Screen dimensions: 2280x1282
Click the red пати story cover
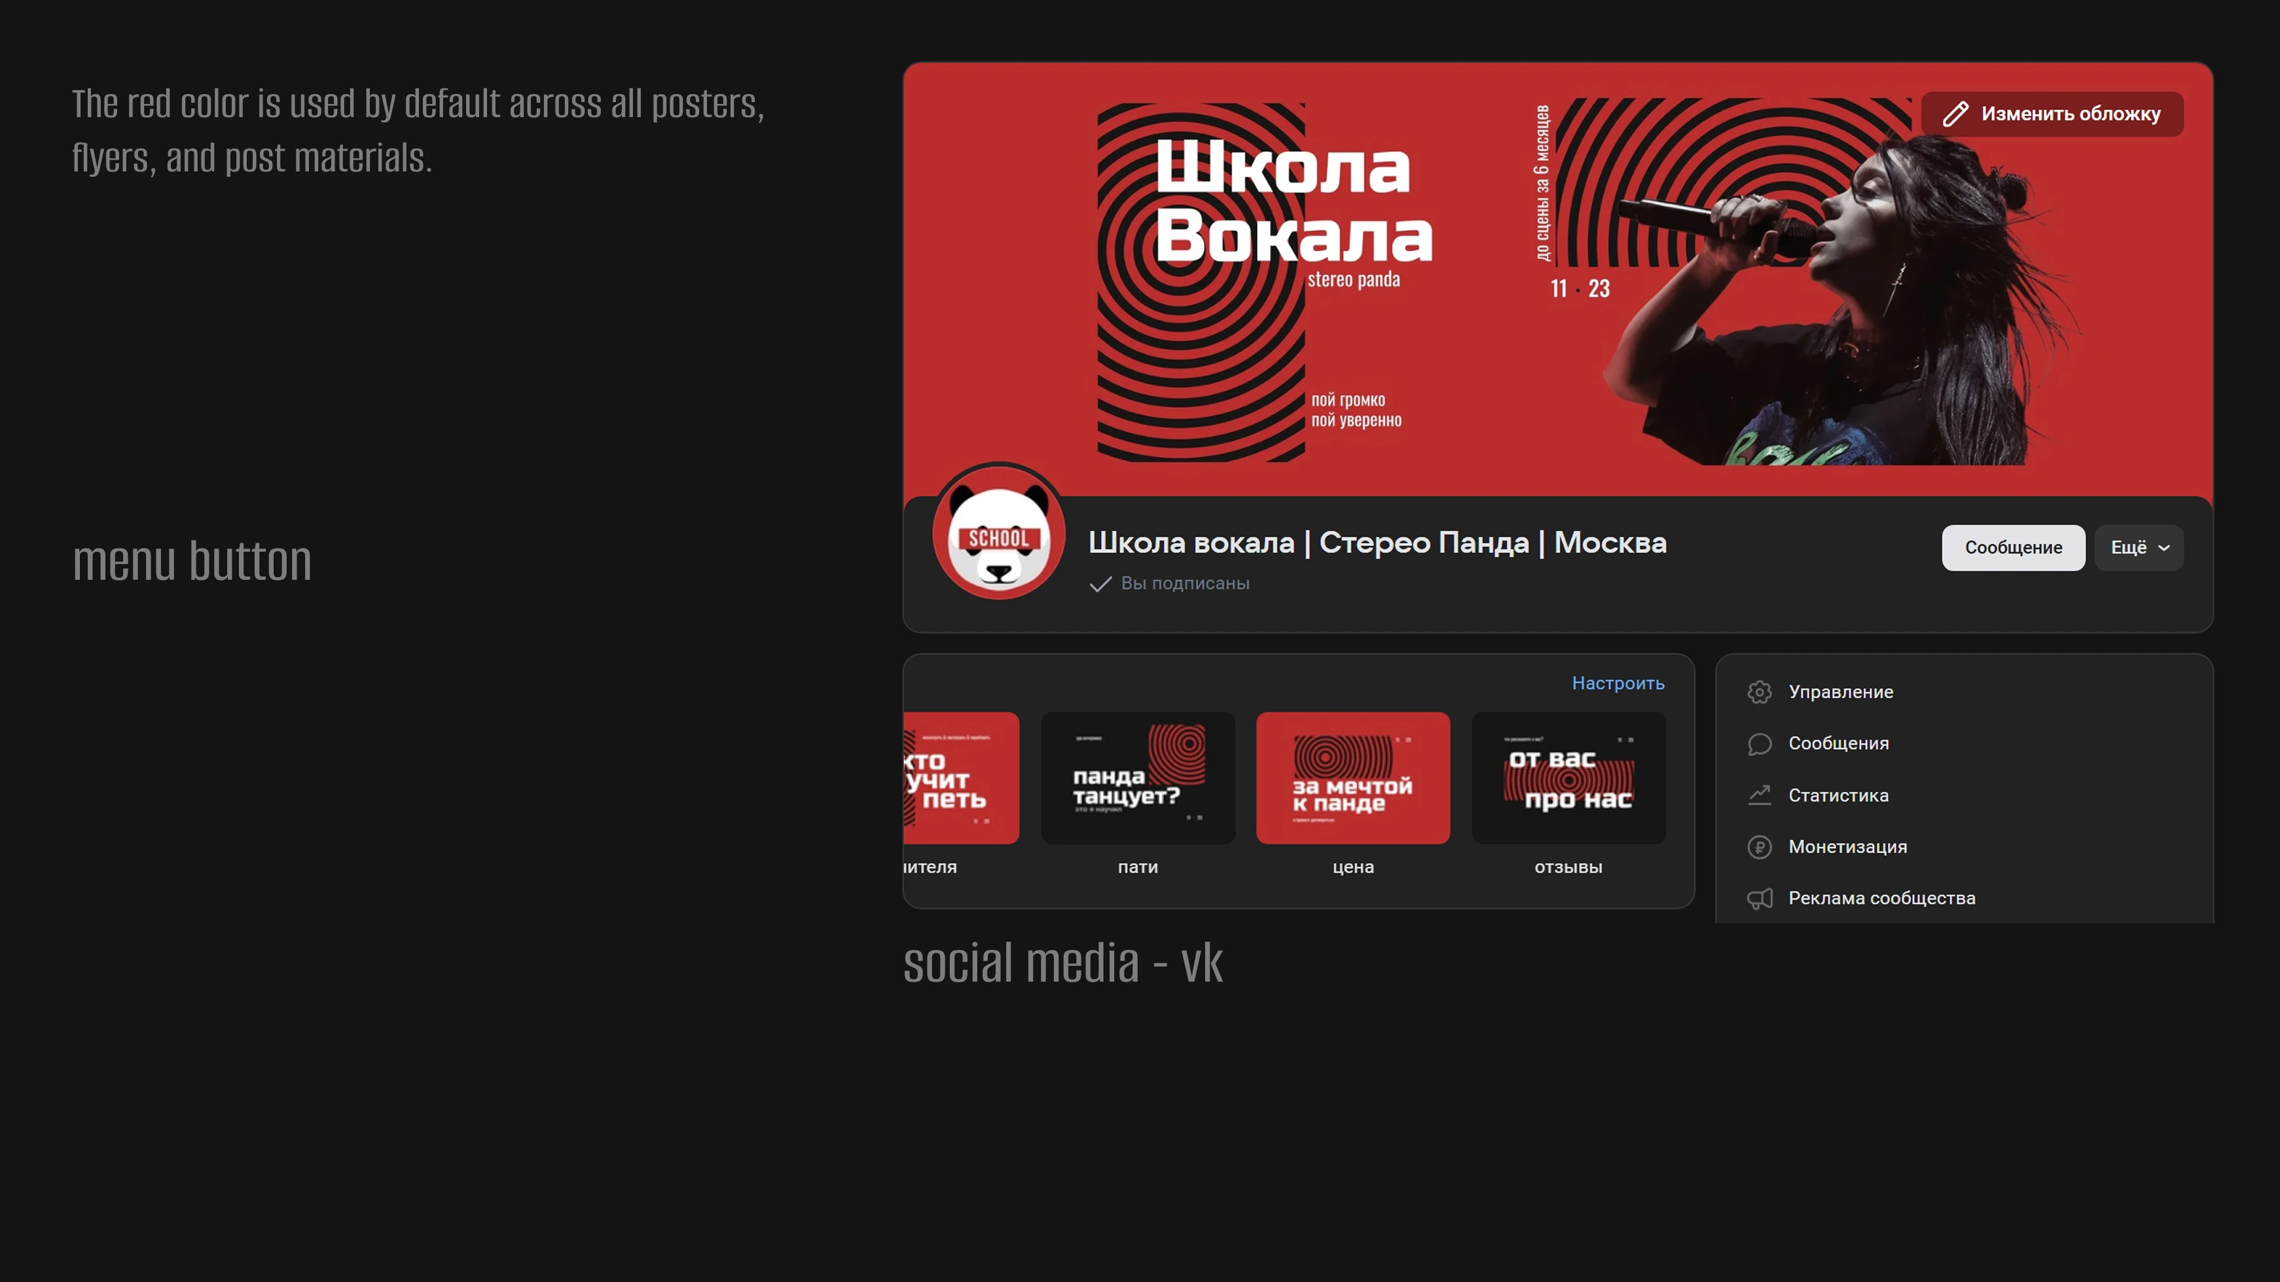pyautogui.click(x=1138, y=777)
